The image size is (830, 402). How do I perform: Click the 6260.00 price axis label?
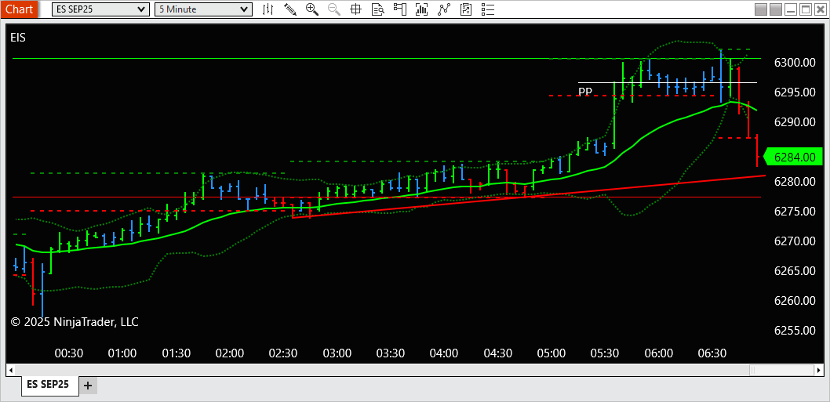[795, 300]
